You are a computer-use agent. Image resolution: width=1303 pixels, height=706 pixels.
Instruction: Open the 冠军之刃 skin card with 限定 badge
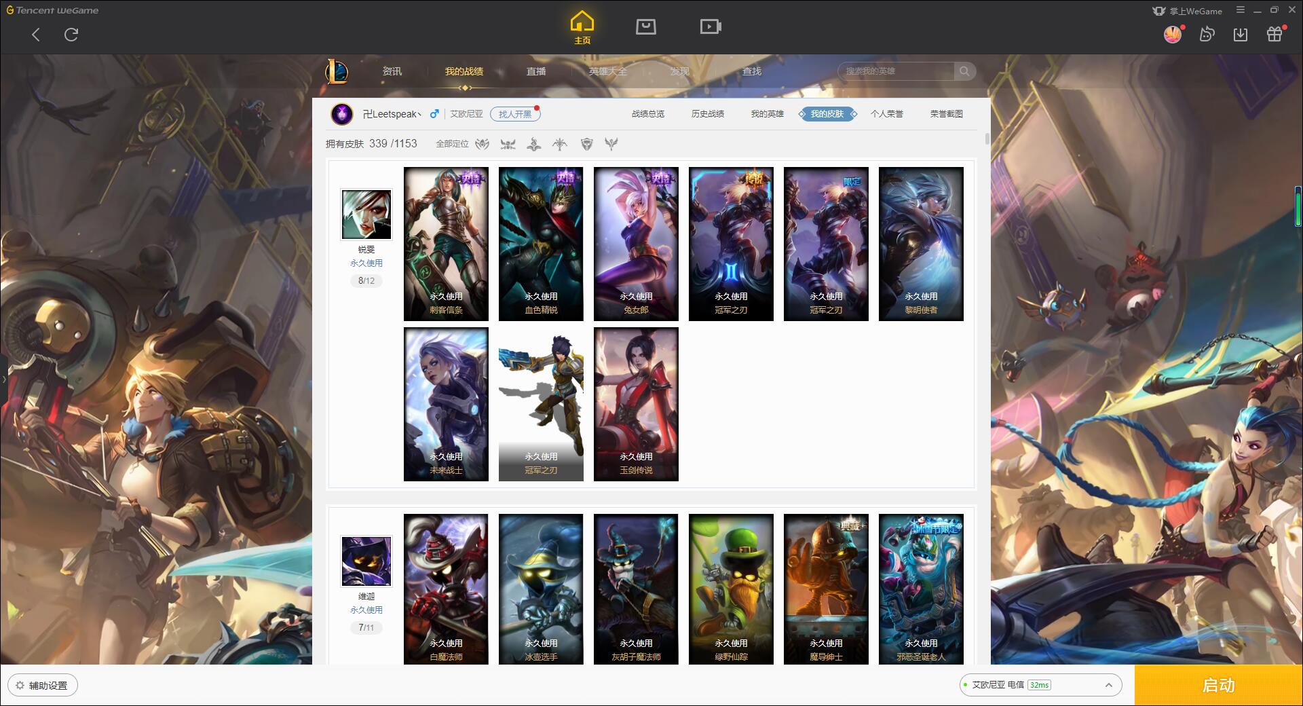[x=826, y=244]
